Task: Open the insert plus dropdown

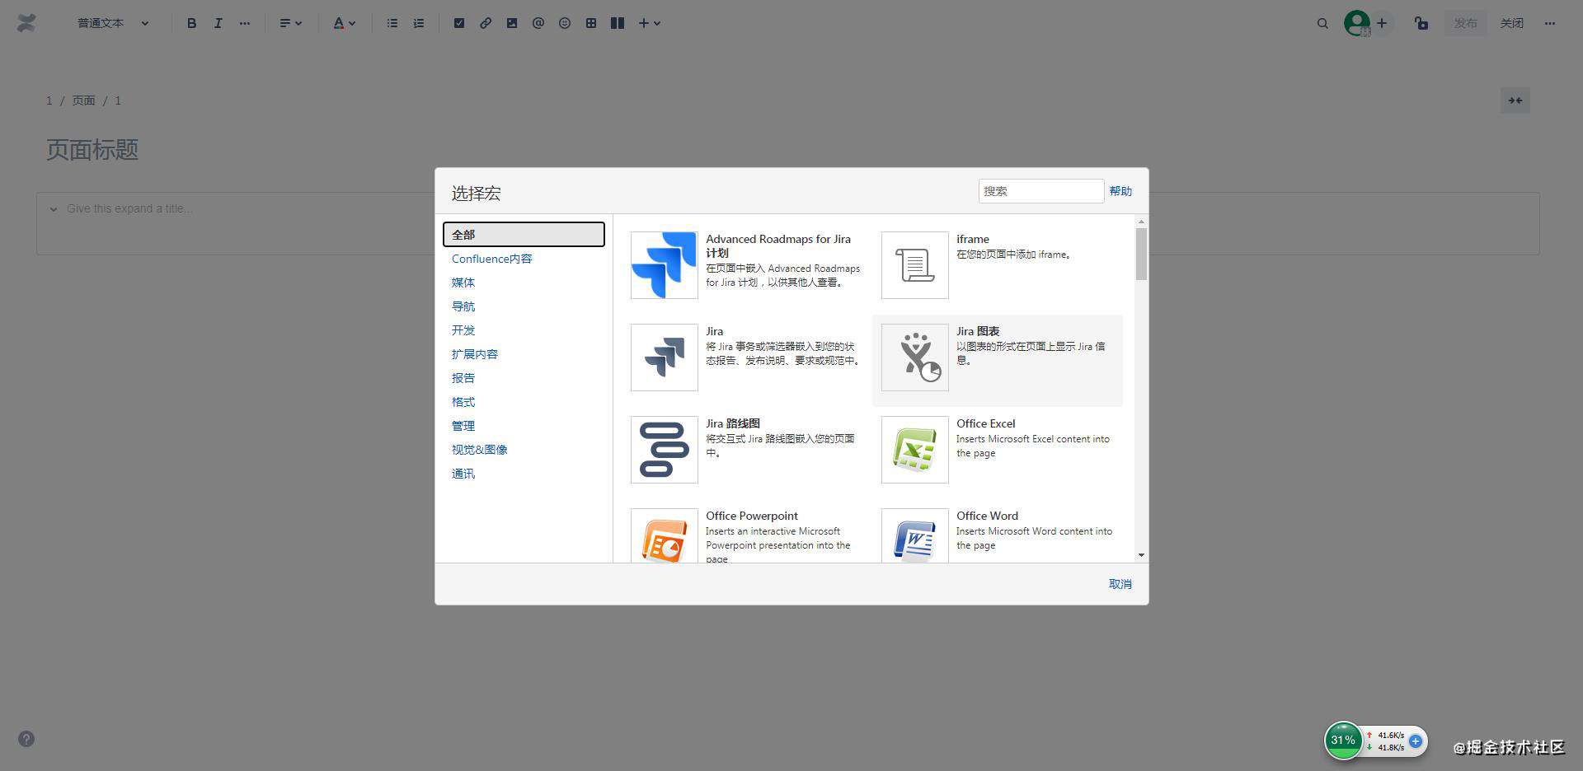Action: coord(650,23)
